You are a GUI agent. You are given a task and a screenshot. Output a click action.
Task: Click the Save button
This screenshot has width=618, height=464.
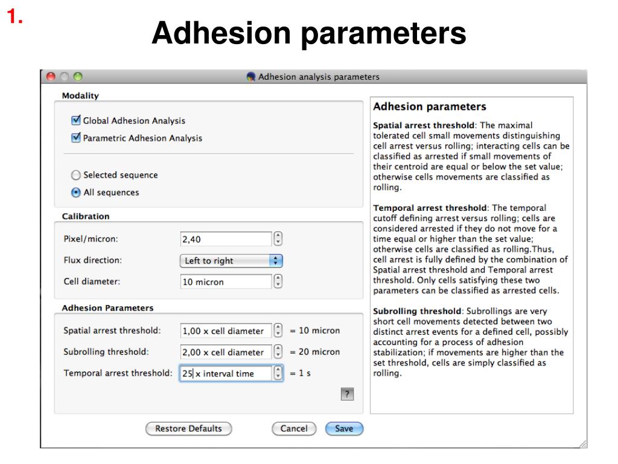[x=344, y=428]
